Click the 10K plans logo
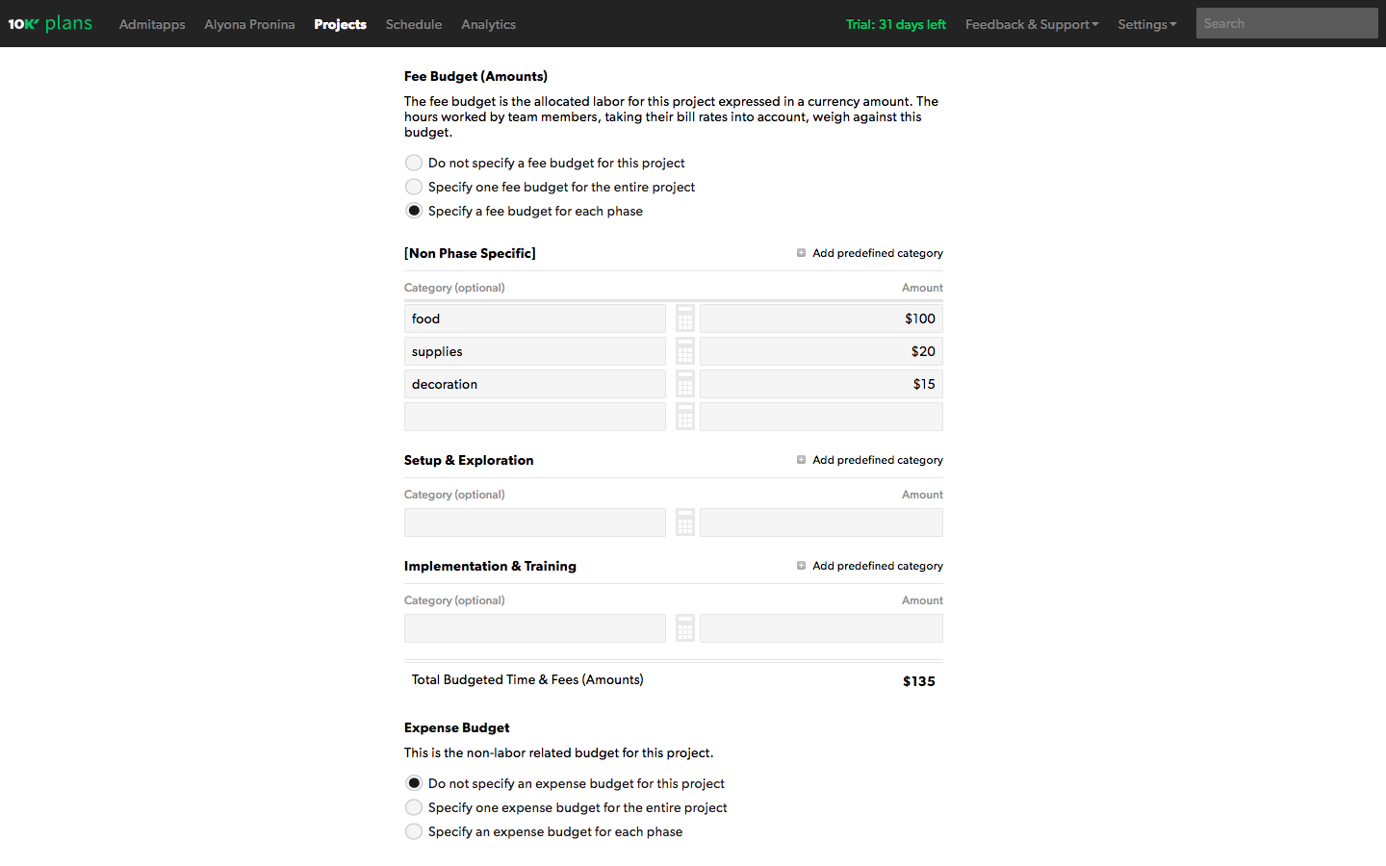The image size is (1386, 866). [x=50, y=23]
